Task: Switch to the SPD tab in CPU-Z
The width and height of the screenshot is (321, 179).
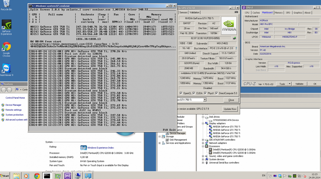Action: point(288,13)
